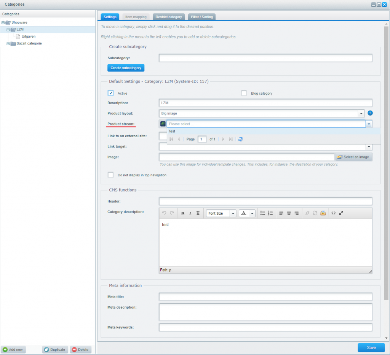Check Do not display in top navigation
The image size is (390, 355).
pos(110,175)
